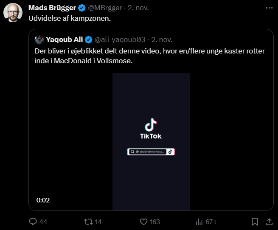This screenshot has width=278, height=230.
Task: Open Mads Brügger's profile picture
Action: 13,13
